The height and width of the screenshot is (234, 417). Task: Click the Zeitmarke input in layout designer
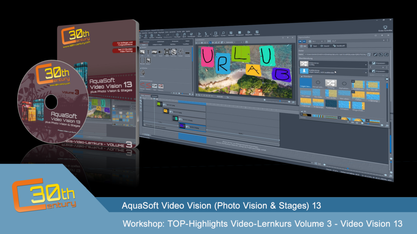click(x=238, y=42)
